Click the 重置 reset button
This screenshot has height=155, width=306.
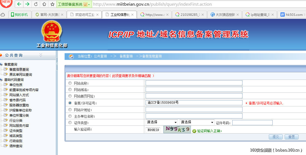click(x=291, y=137)
